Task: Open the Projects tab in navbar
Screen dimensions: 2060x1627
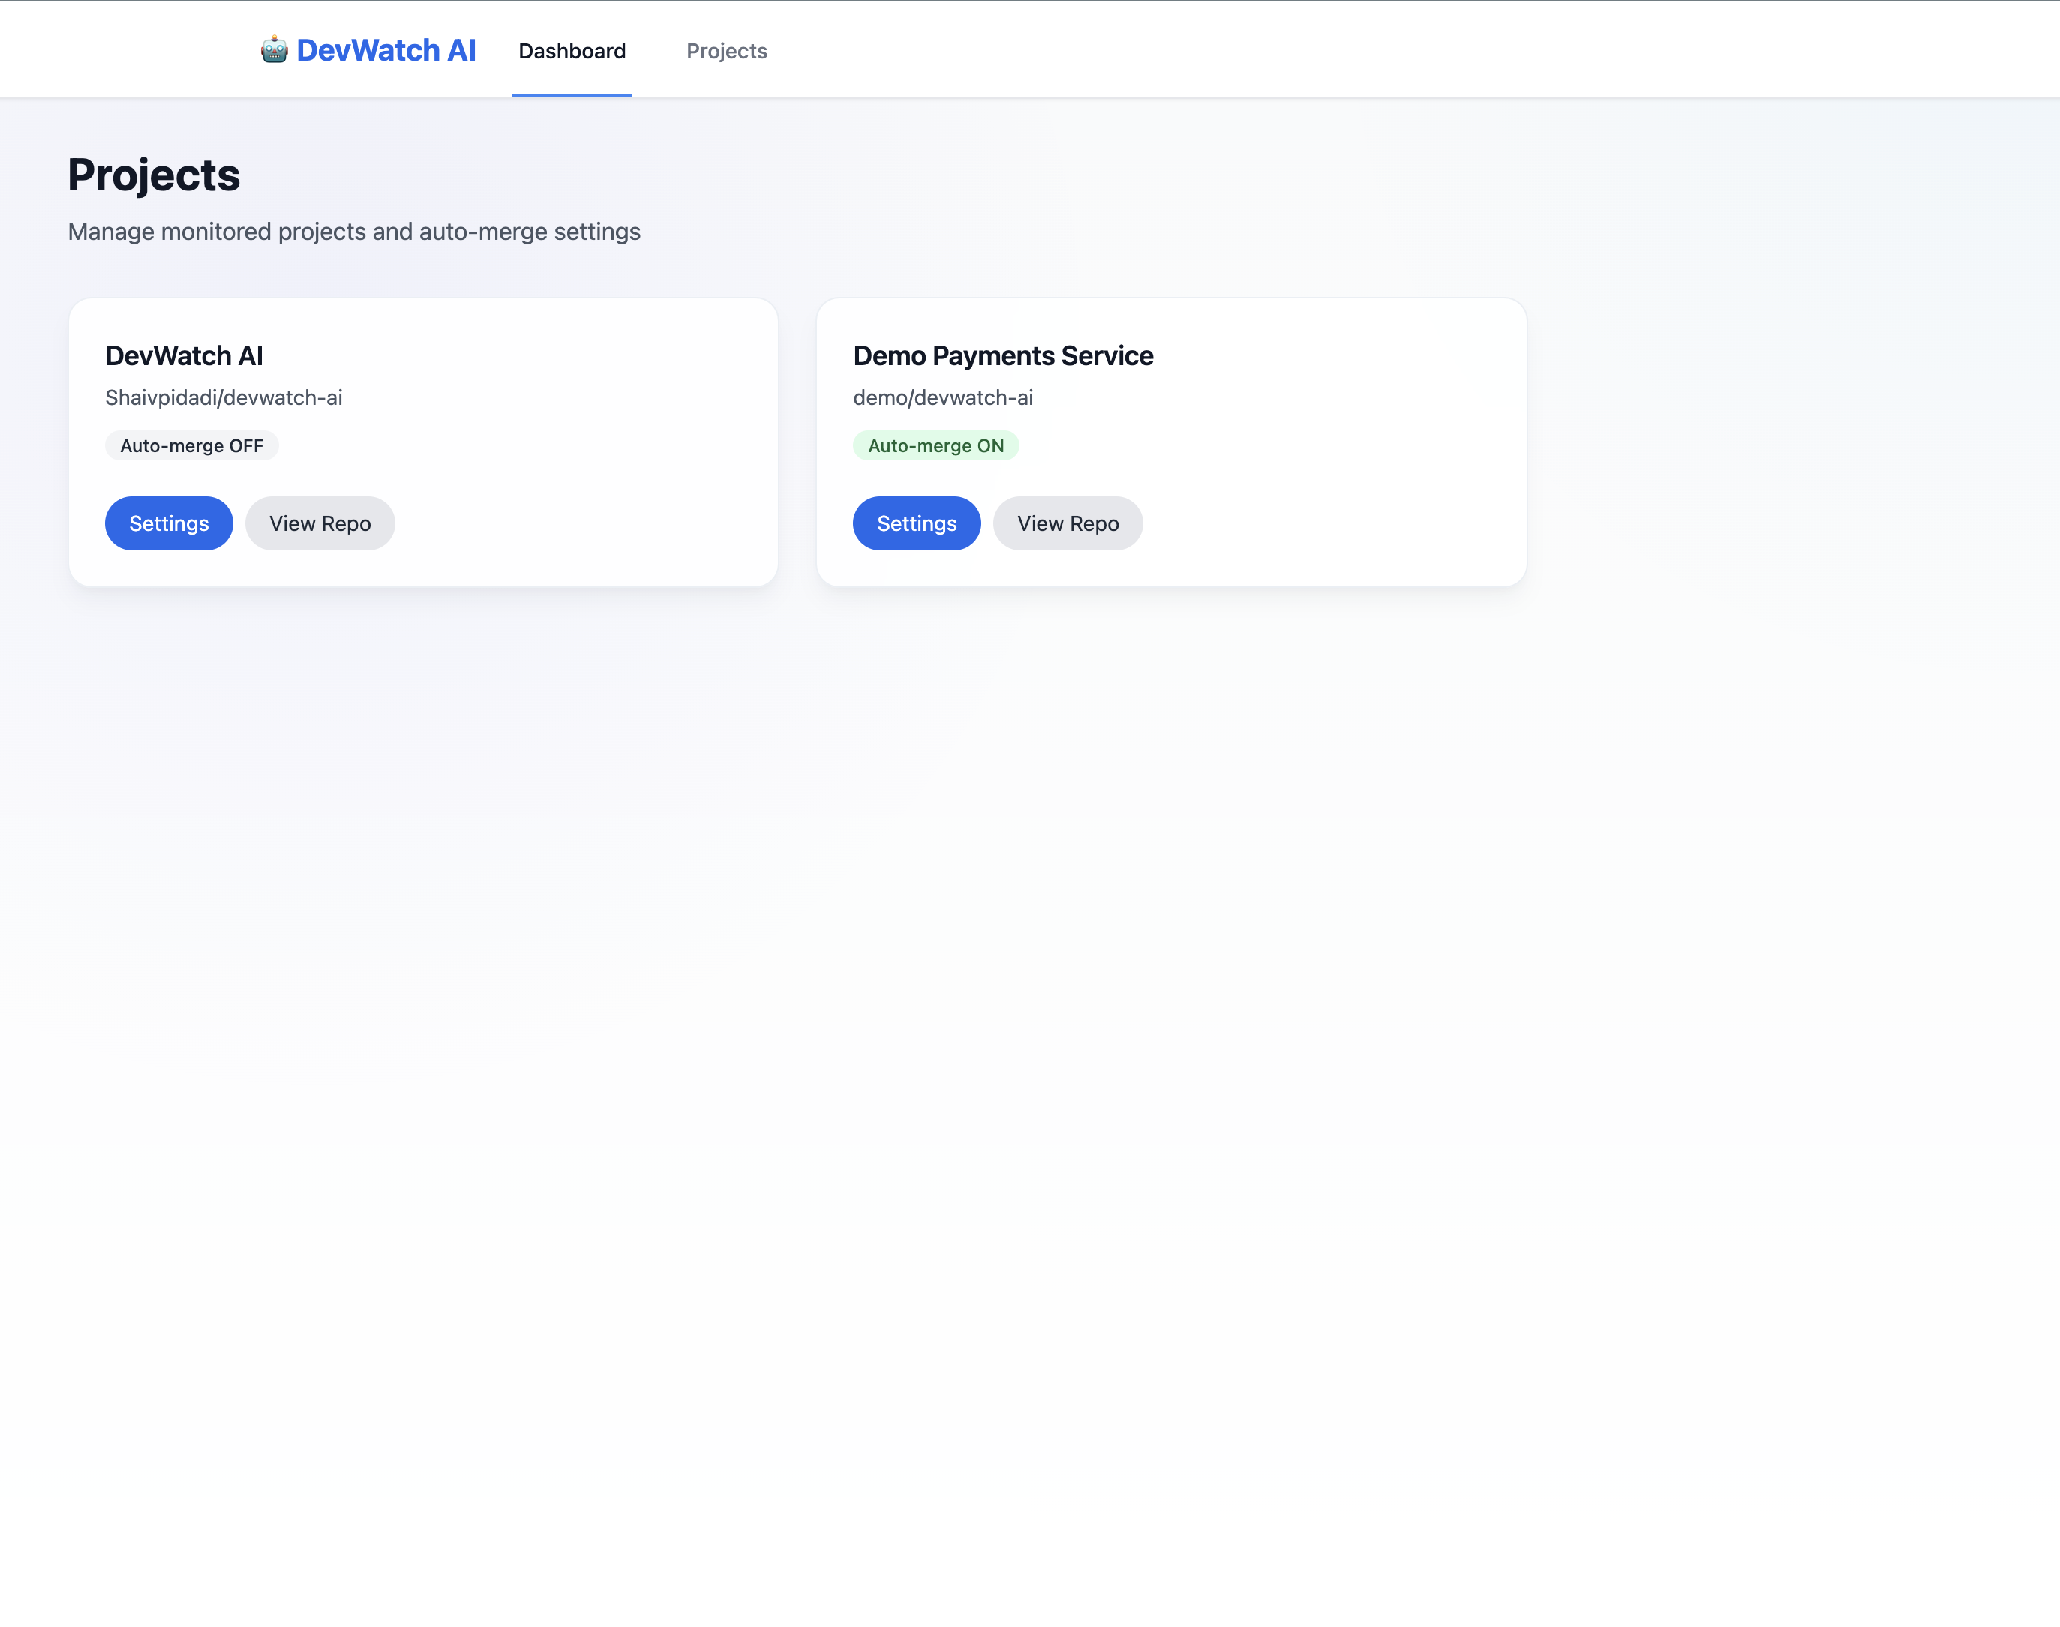Action: tap(726, 52)
